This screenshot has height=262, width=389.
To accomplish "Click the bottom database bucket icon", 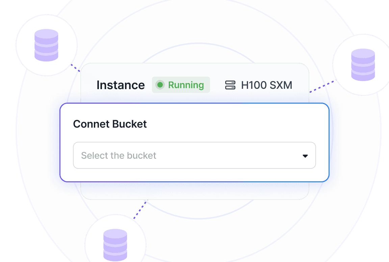I will (115, 245).
